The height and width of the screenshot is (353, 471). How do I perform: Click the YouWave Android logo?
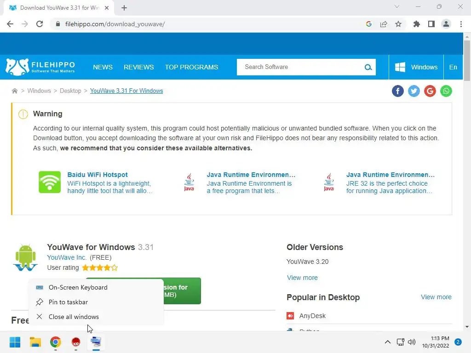(26, 257)
